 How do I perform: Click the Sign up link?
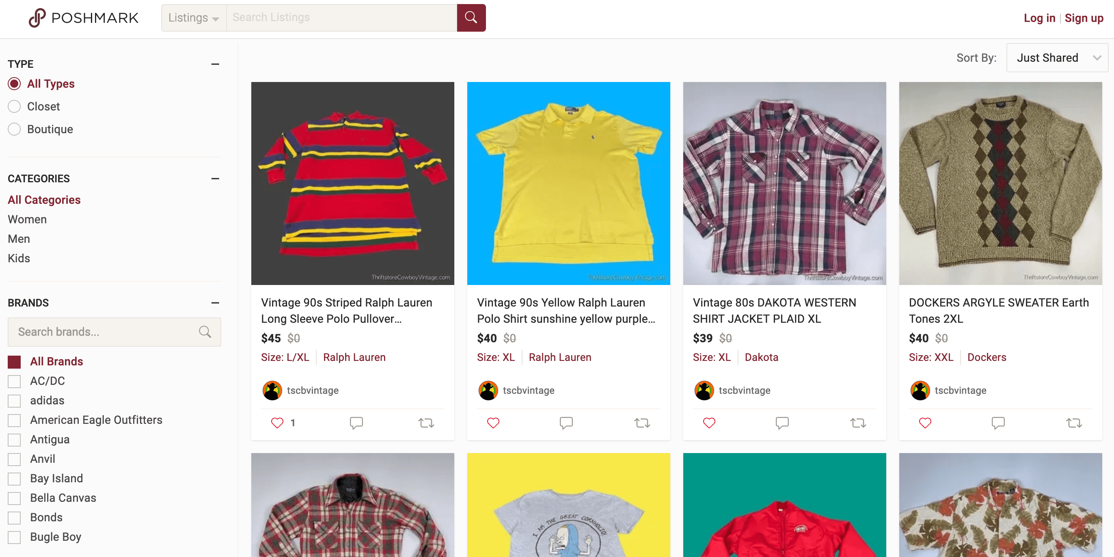click(x=1084, y=18)
